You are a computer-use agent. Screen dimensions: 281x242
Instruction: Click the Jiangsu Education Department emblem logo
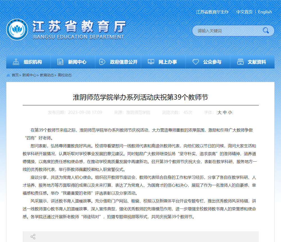click(17, 30)
